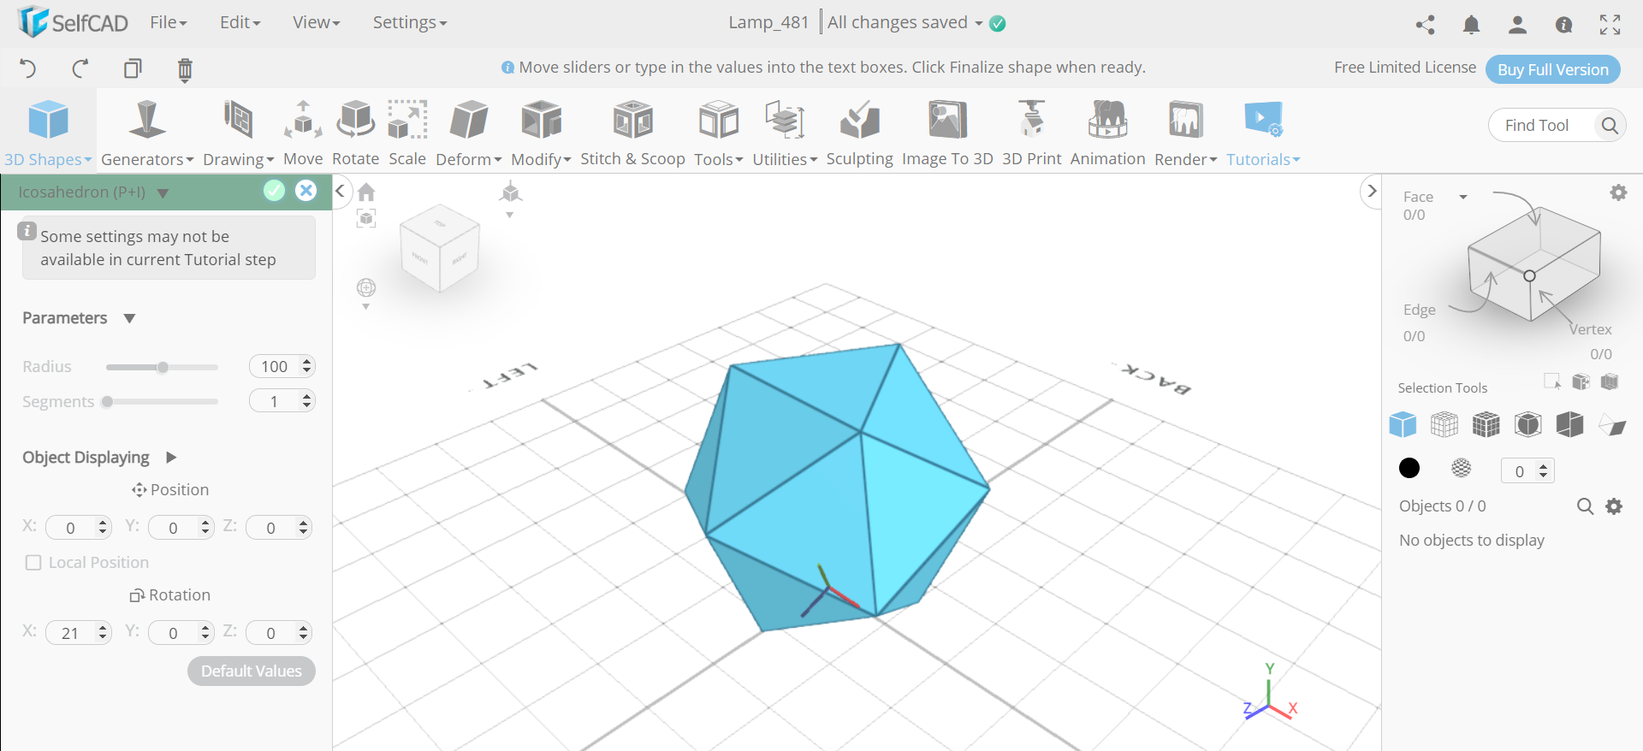The height and width of the screenshot is (751, 1643).
Task: Open the objects list settings gear
Action: point(1614,506)
